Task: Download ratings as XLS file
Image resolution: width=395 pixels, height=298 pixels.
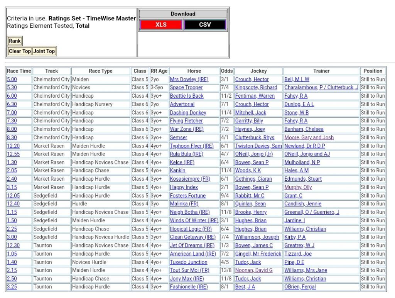Action: 161,25
